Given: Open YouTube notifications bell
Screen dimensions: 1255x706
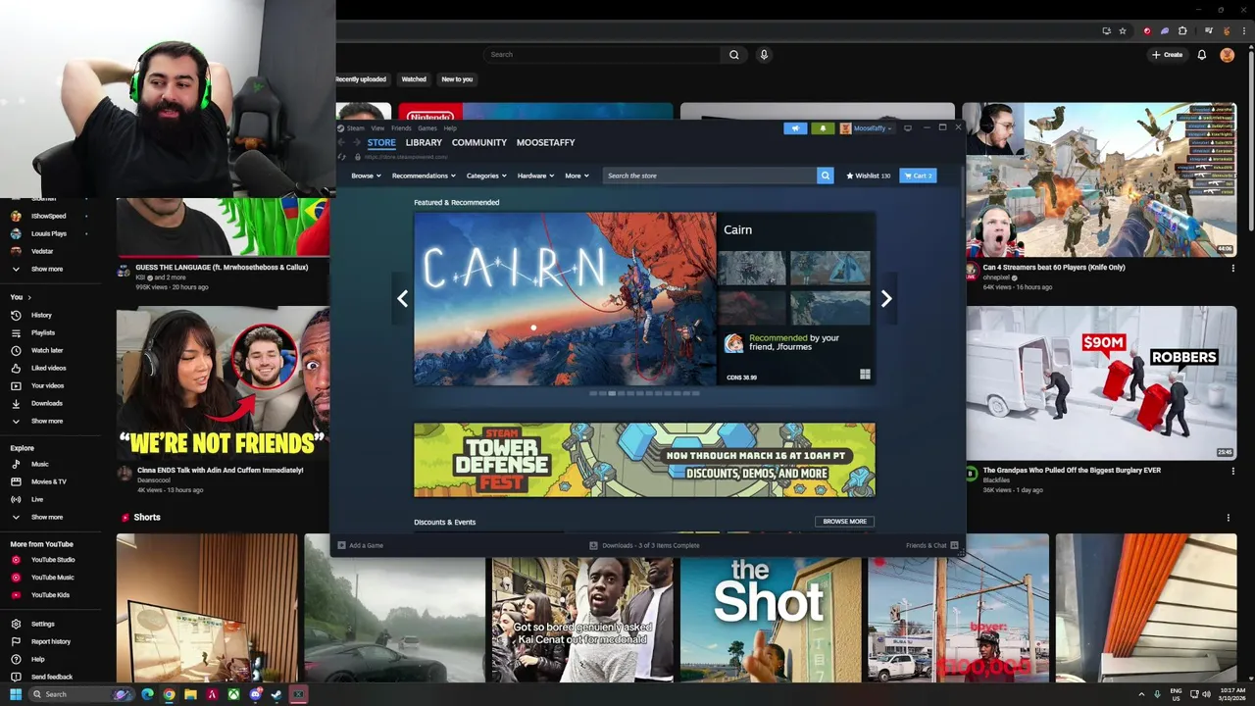Looking at the screenshot, I should tap(1201, 55).
